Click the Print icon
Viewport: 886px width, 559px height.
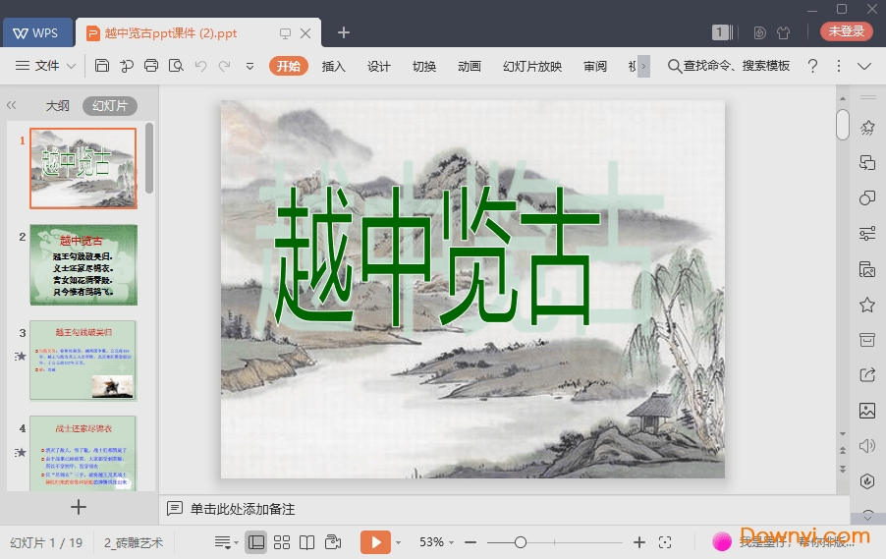click(x=151, y=66)
